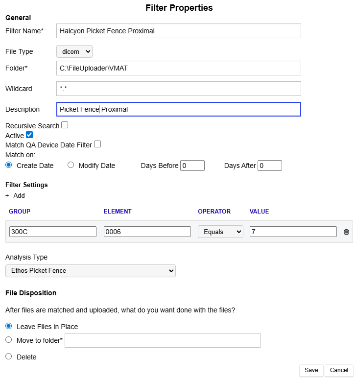The width and height of the screenshot is (356, 380).
Task: Choose the Move to folder option
Action: pos(9,340)
